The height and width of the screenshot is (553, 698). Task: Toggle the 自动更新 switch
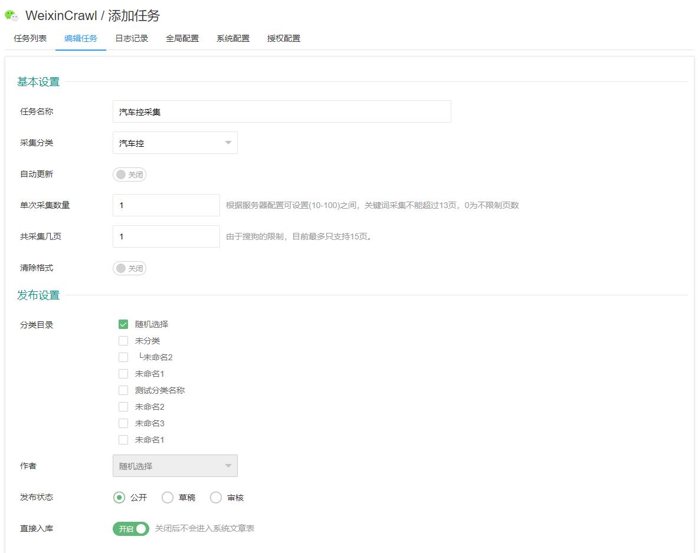tap(129, 175)
